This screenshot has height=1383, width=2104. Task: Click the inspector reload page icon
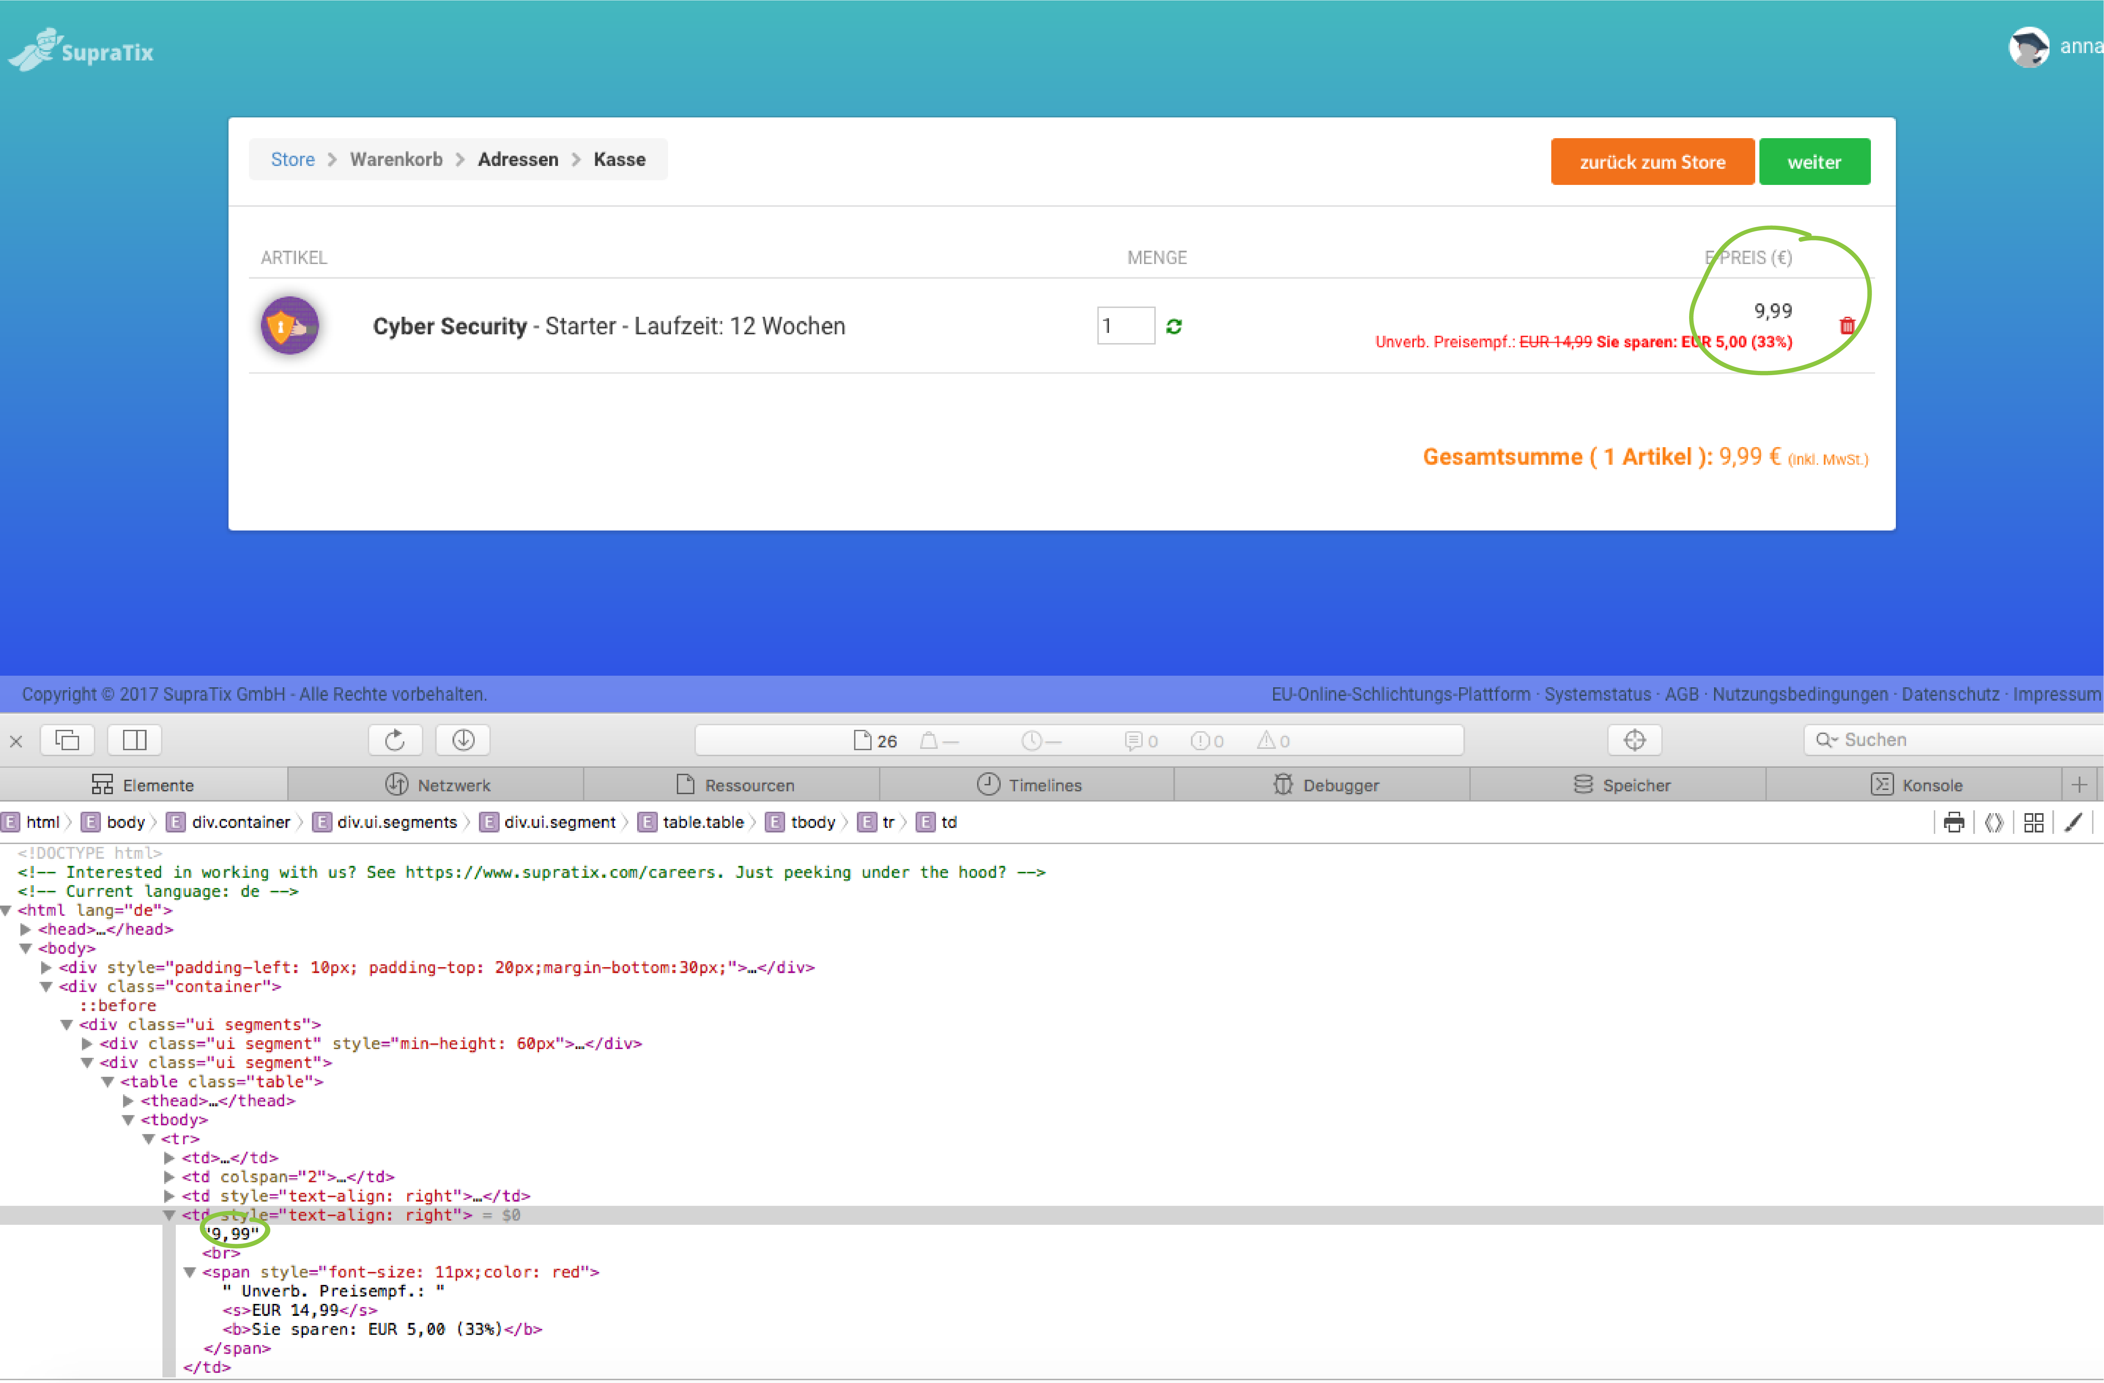pyautogui.click(x=395, y=740)
